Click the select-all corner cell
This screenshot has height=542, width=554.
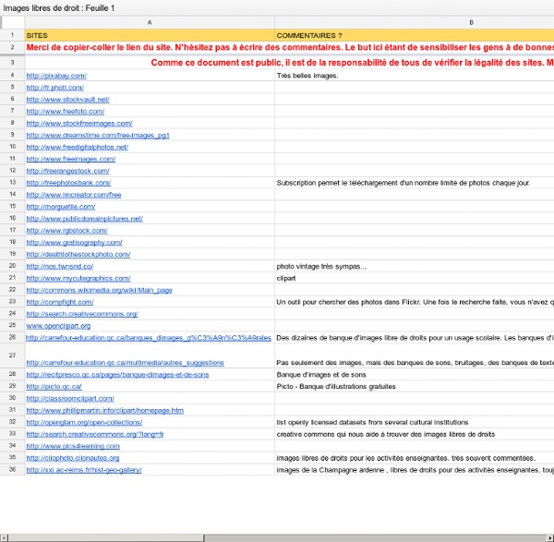[13, 22]
